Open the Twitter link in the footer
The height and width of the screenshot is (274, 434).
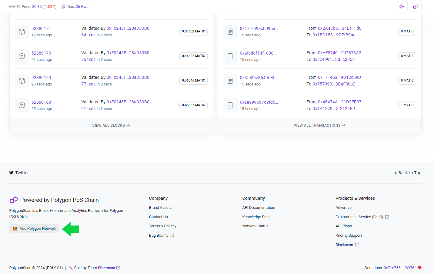point(19,173)
